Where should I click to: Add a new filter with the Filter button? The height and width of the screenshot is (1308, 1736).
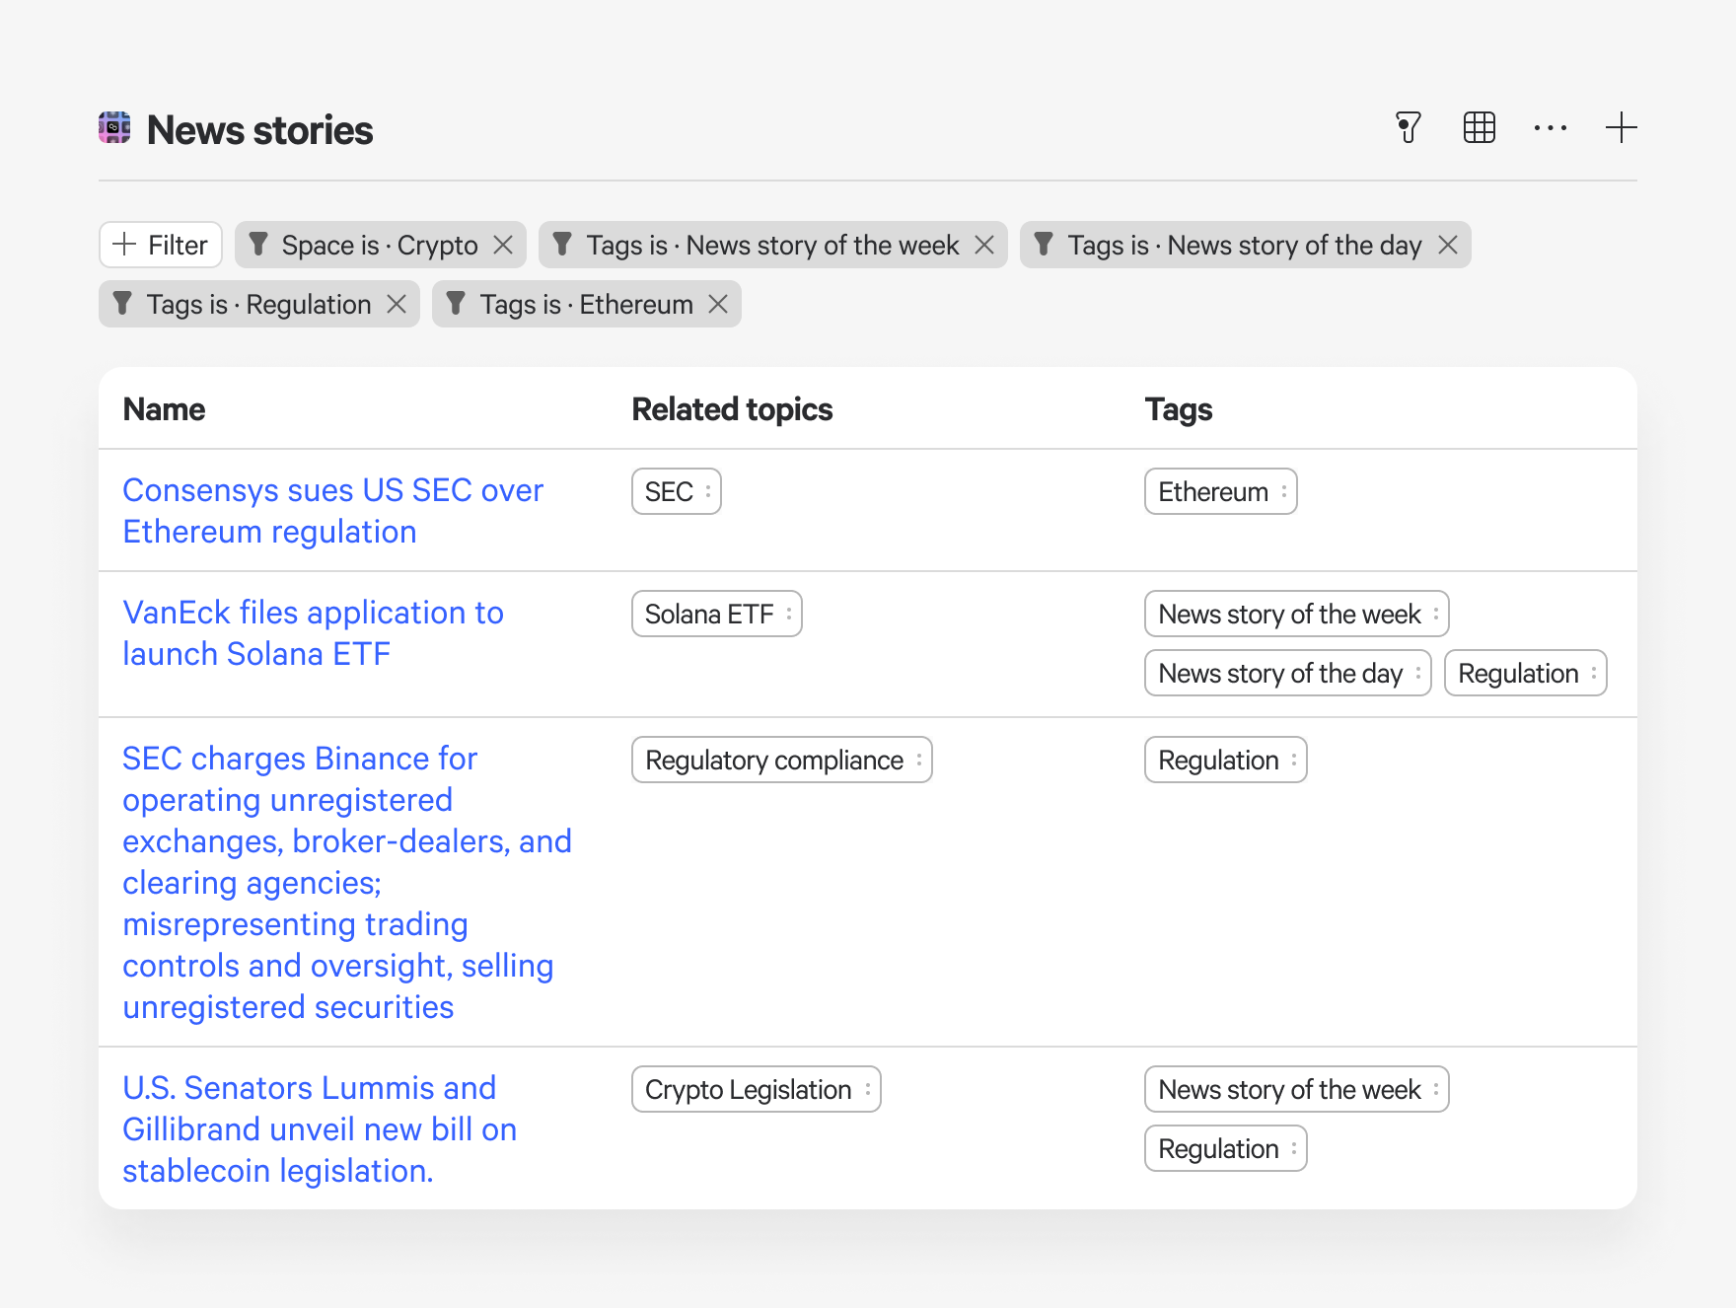[x=161, y=245]
